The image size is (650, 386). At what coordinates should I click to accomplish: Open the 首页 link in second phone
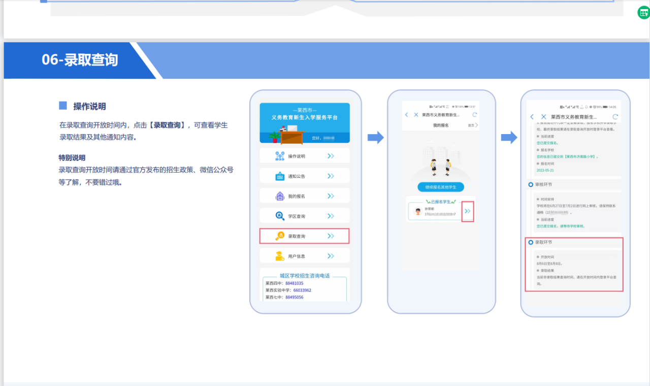tap(472, 125)
